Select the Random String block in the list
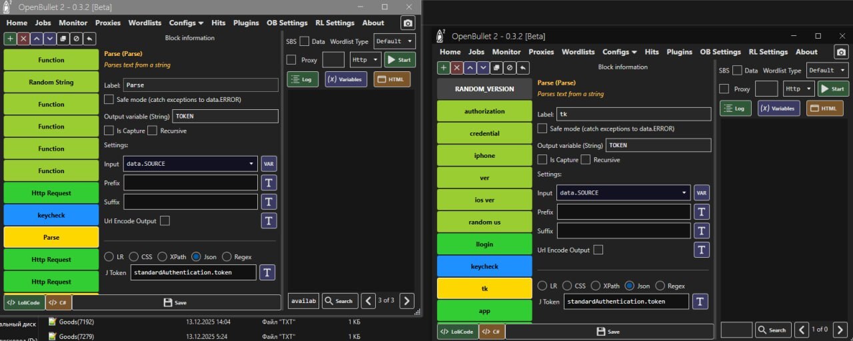 click(x=51, y=82)
